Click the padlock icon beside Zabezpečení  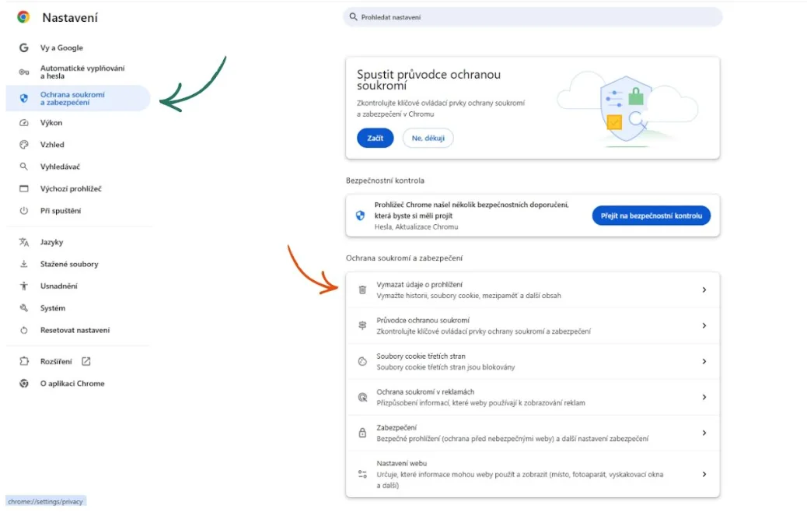click(362, 433)
